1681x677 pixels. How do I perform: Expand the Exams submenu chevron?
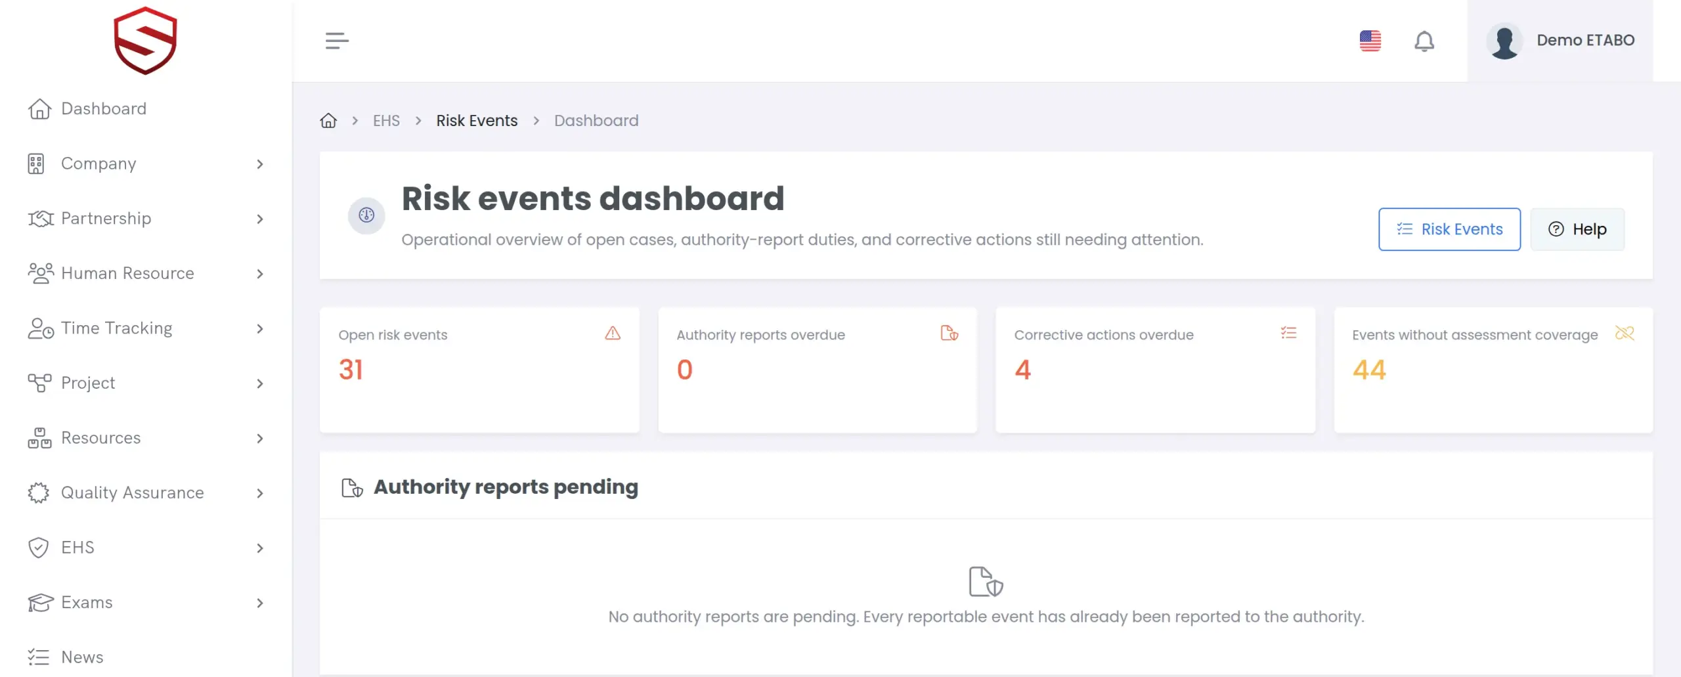[x=260, y=603]
